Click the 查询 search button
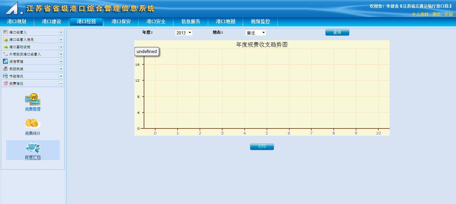This screenshot has height=204, width=456. [337, 33]
